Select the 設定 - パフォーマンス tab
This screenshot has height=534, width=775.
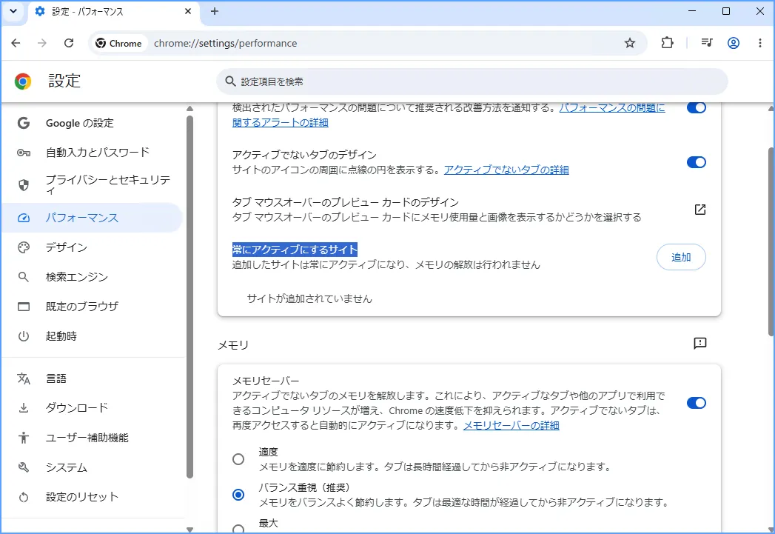114,12
